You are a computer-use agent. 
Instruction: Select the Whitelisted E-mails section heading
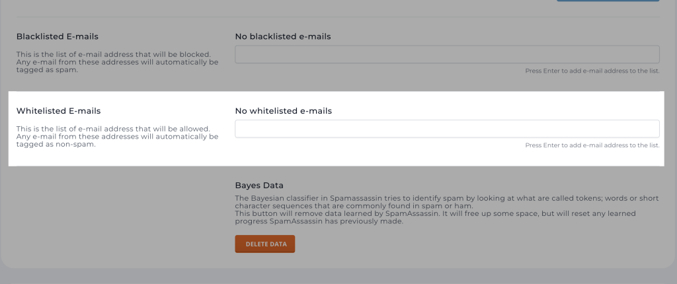(x=58, y=111)
